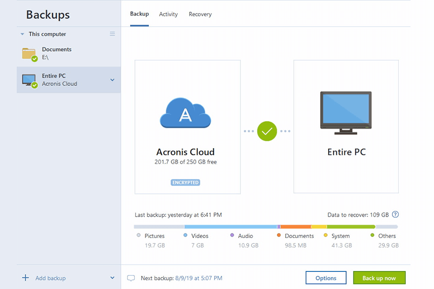
Task: Open the Recovery tab
Action: click(x=200, y=14)
